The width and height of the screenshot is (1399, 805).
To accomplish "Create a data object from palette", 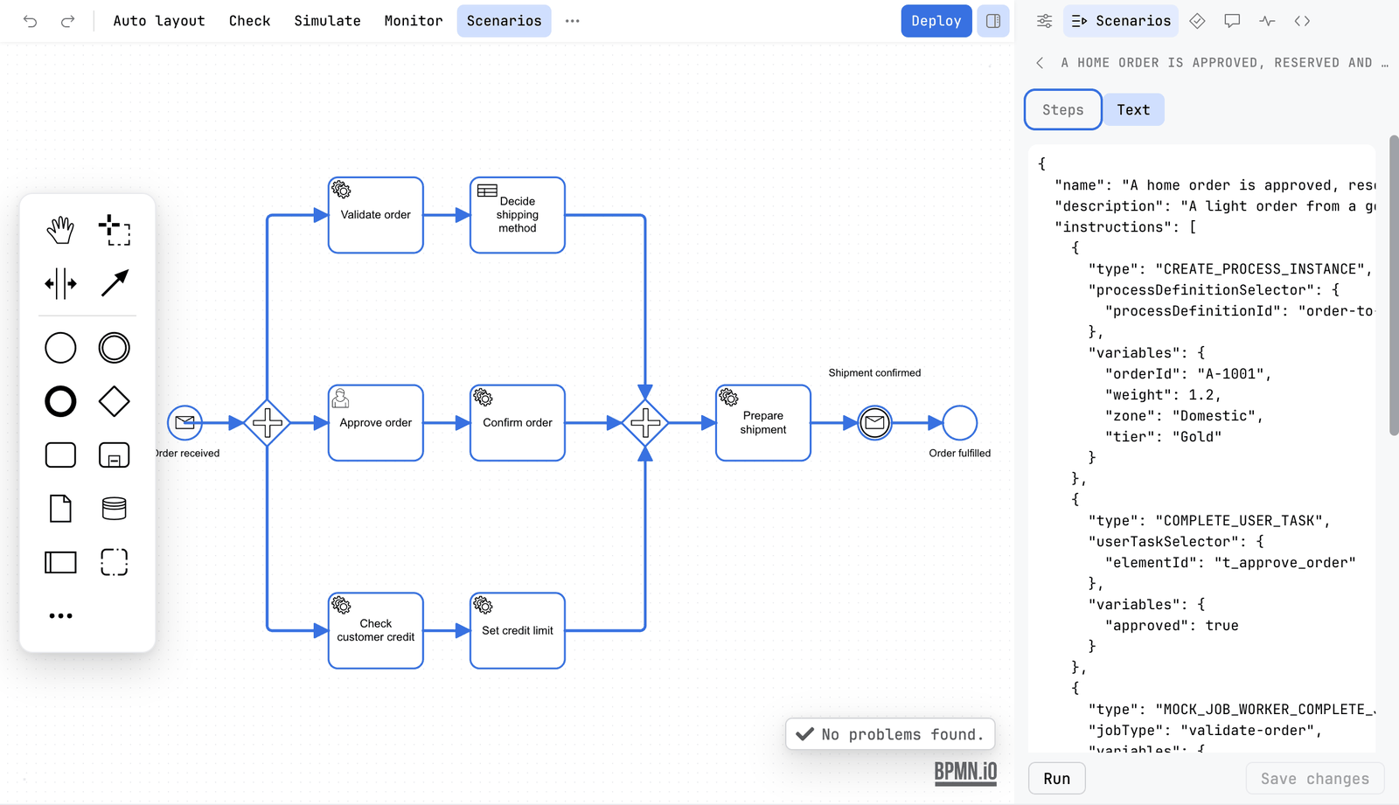I will (60, 508).
